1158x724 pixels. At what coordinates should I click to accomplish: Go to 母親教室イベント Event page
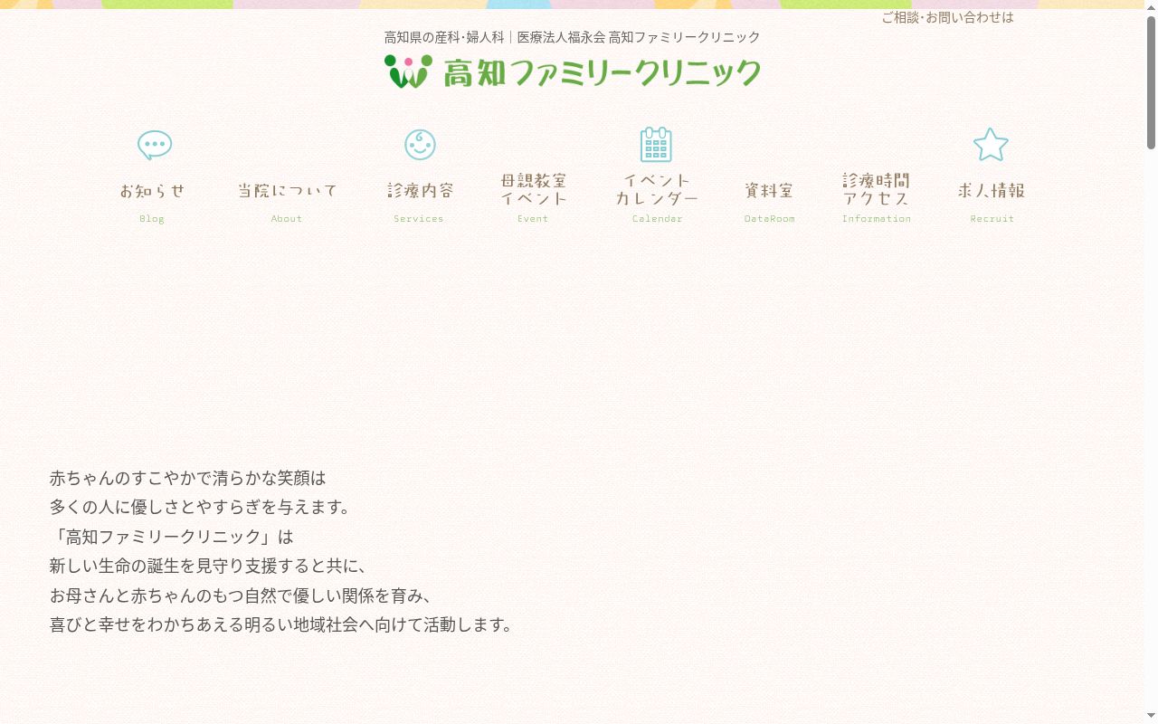[534, 189]
